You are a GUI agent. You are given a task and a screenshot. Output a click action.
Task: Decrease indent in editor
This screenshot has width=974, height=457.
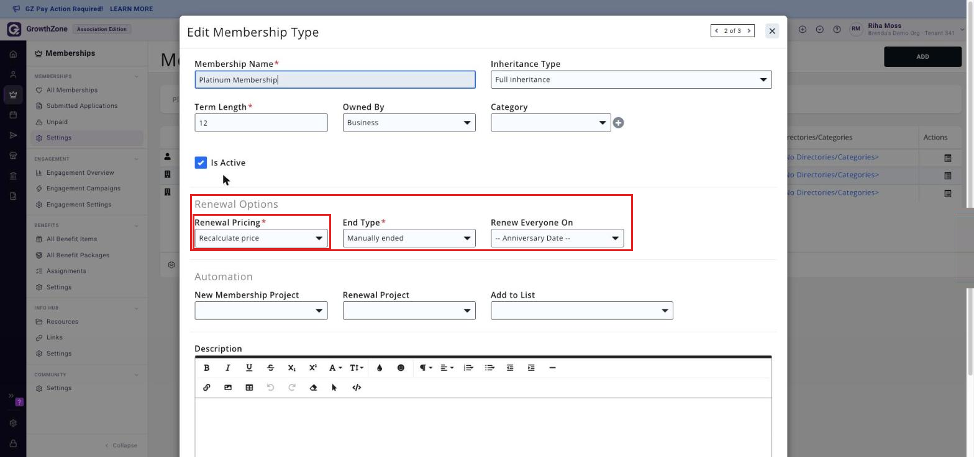point(510,368)
